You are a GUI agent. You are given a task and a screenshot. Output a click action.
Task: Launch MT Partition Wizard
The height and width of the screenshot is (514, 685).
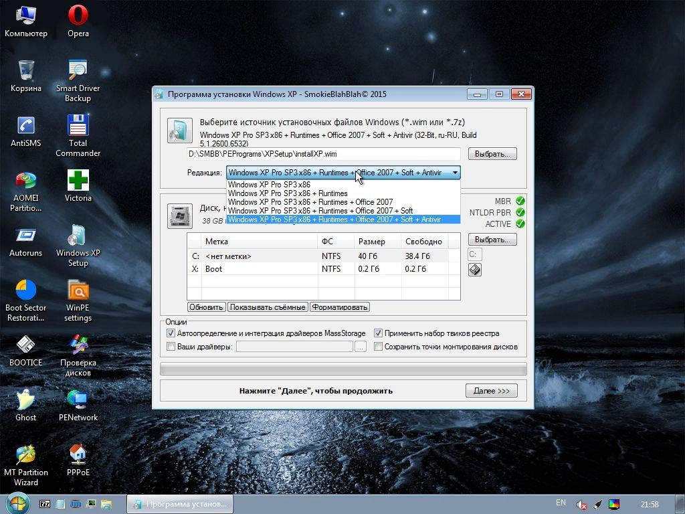point(26,466)
